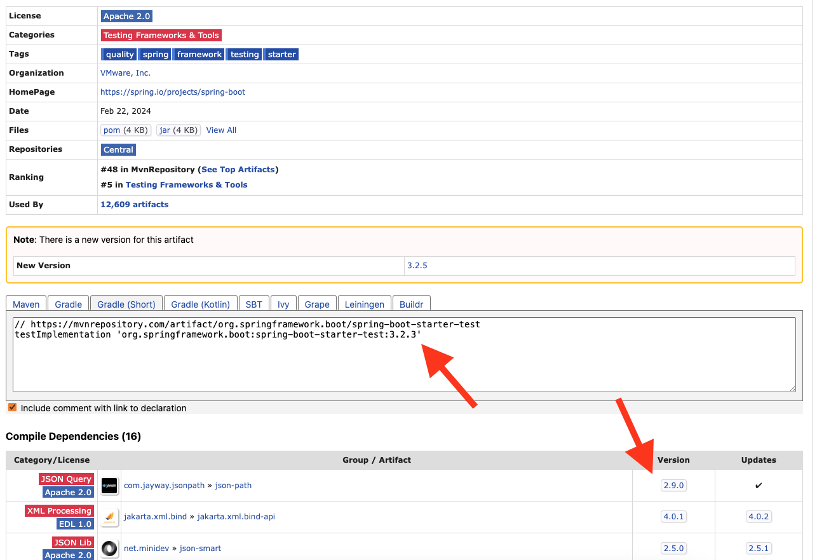Click the EDL 1.0 license badge

76,524
